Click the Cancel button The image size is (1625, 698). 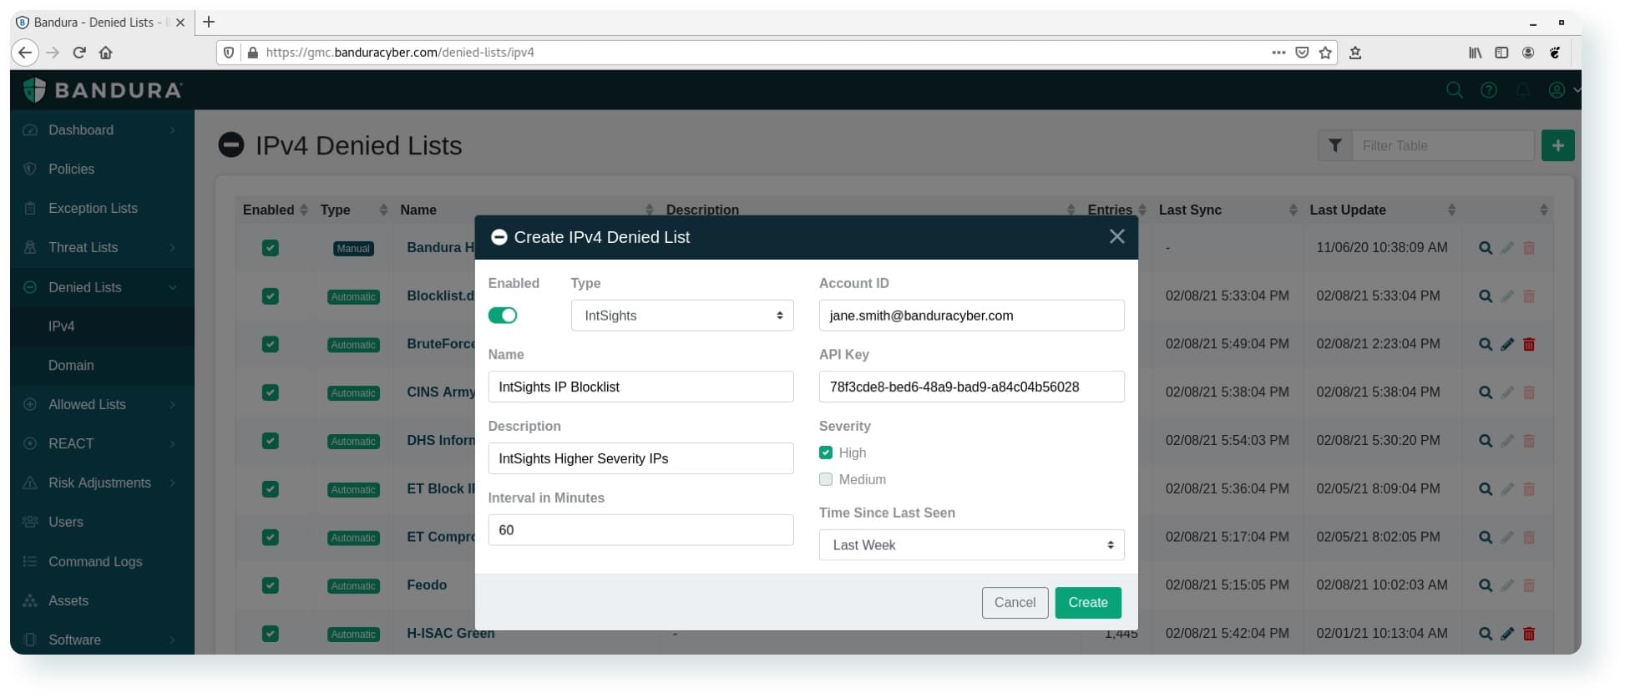click(1015, 603)
